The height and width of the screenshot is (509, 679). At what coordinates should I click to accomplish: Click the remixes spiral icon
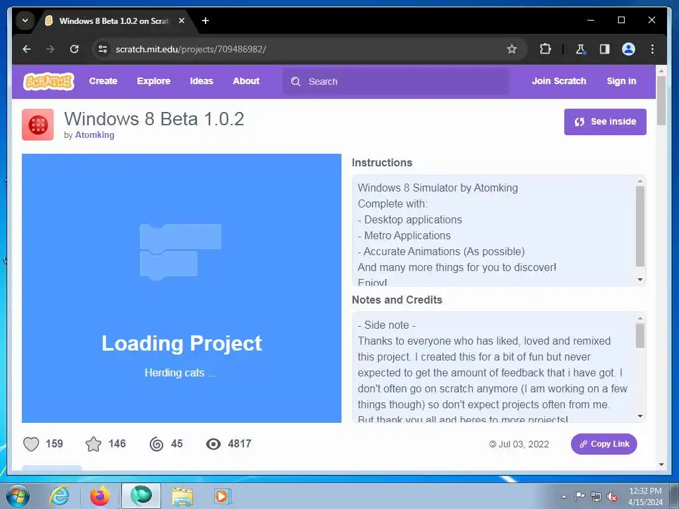tap(156, 444)
